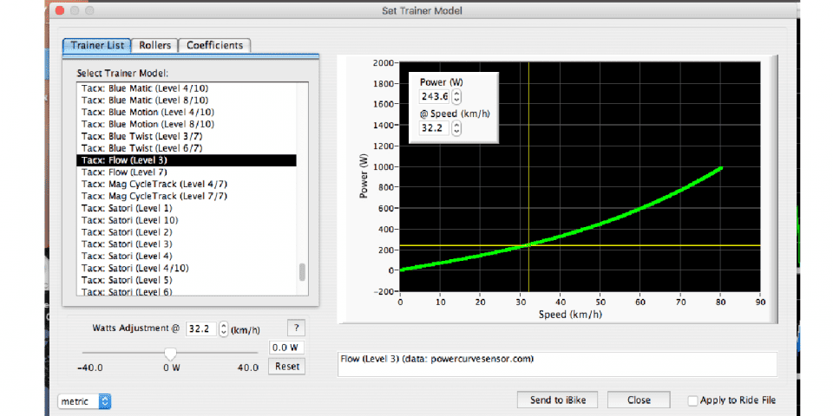The image size is (833, 416).
Task: Enable the Apply to Ride File checkbox
Action: (x=692, y=400)
